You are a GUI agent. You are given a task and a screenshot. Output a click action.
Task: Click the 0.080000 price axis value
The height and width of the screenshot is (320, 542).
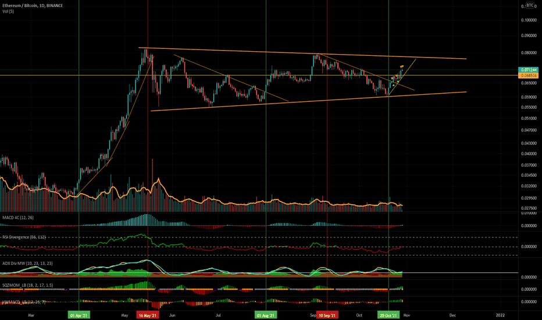[529, 52]
